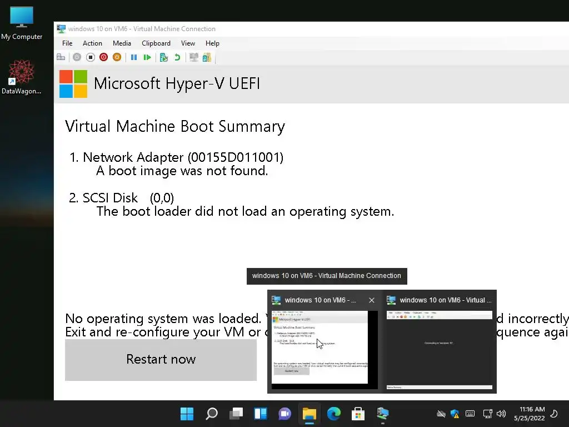Launch Microsoft Edge from the taskbar
The width and height of the screenshot is (569, 427).
tap(334, 414)
